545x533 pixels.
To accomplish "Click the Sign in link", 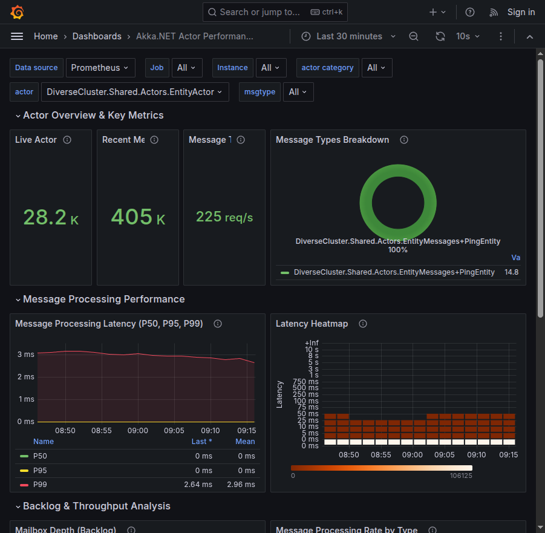I will (x=521, y=12).
